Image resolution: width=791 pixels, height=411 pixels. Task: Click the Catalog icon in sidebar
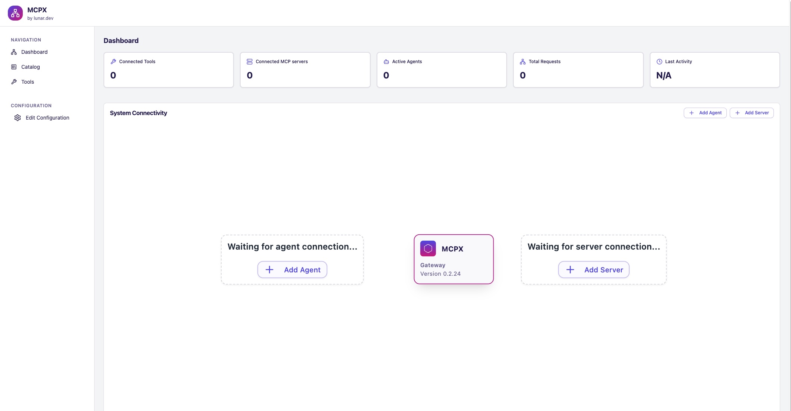click(14, 67)
